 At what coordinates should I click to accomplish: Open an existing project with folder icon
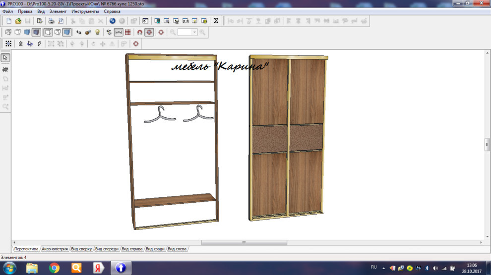pyautogui.click(x=18, y=21)
